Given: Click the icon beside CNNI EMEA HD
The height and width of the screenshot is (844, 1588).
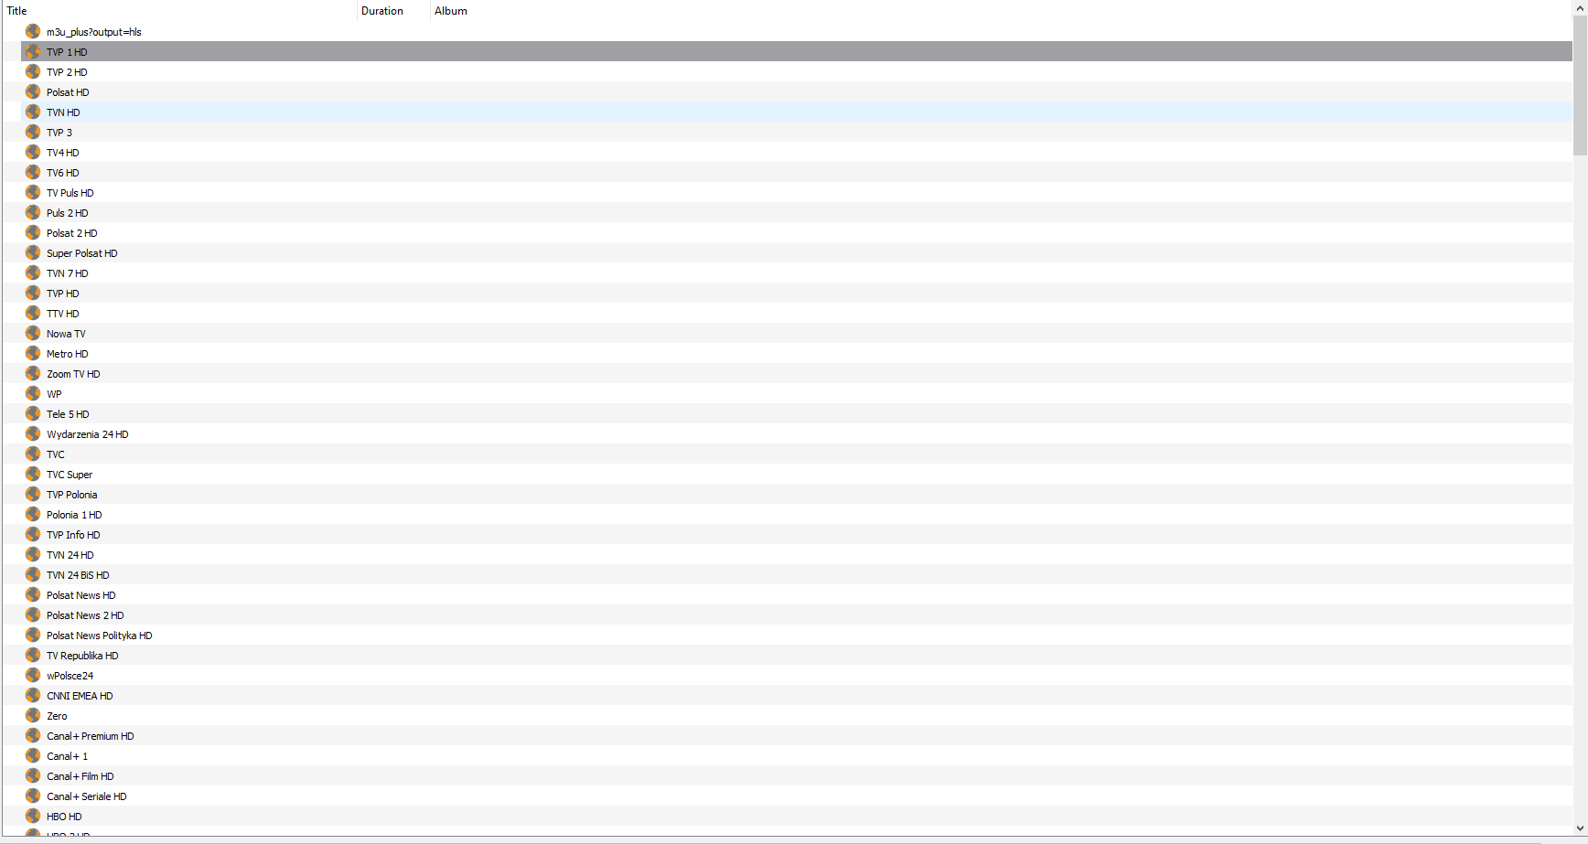Looking at the screenshot, I should point(33,695).
